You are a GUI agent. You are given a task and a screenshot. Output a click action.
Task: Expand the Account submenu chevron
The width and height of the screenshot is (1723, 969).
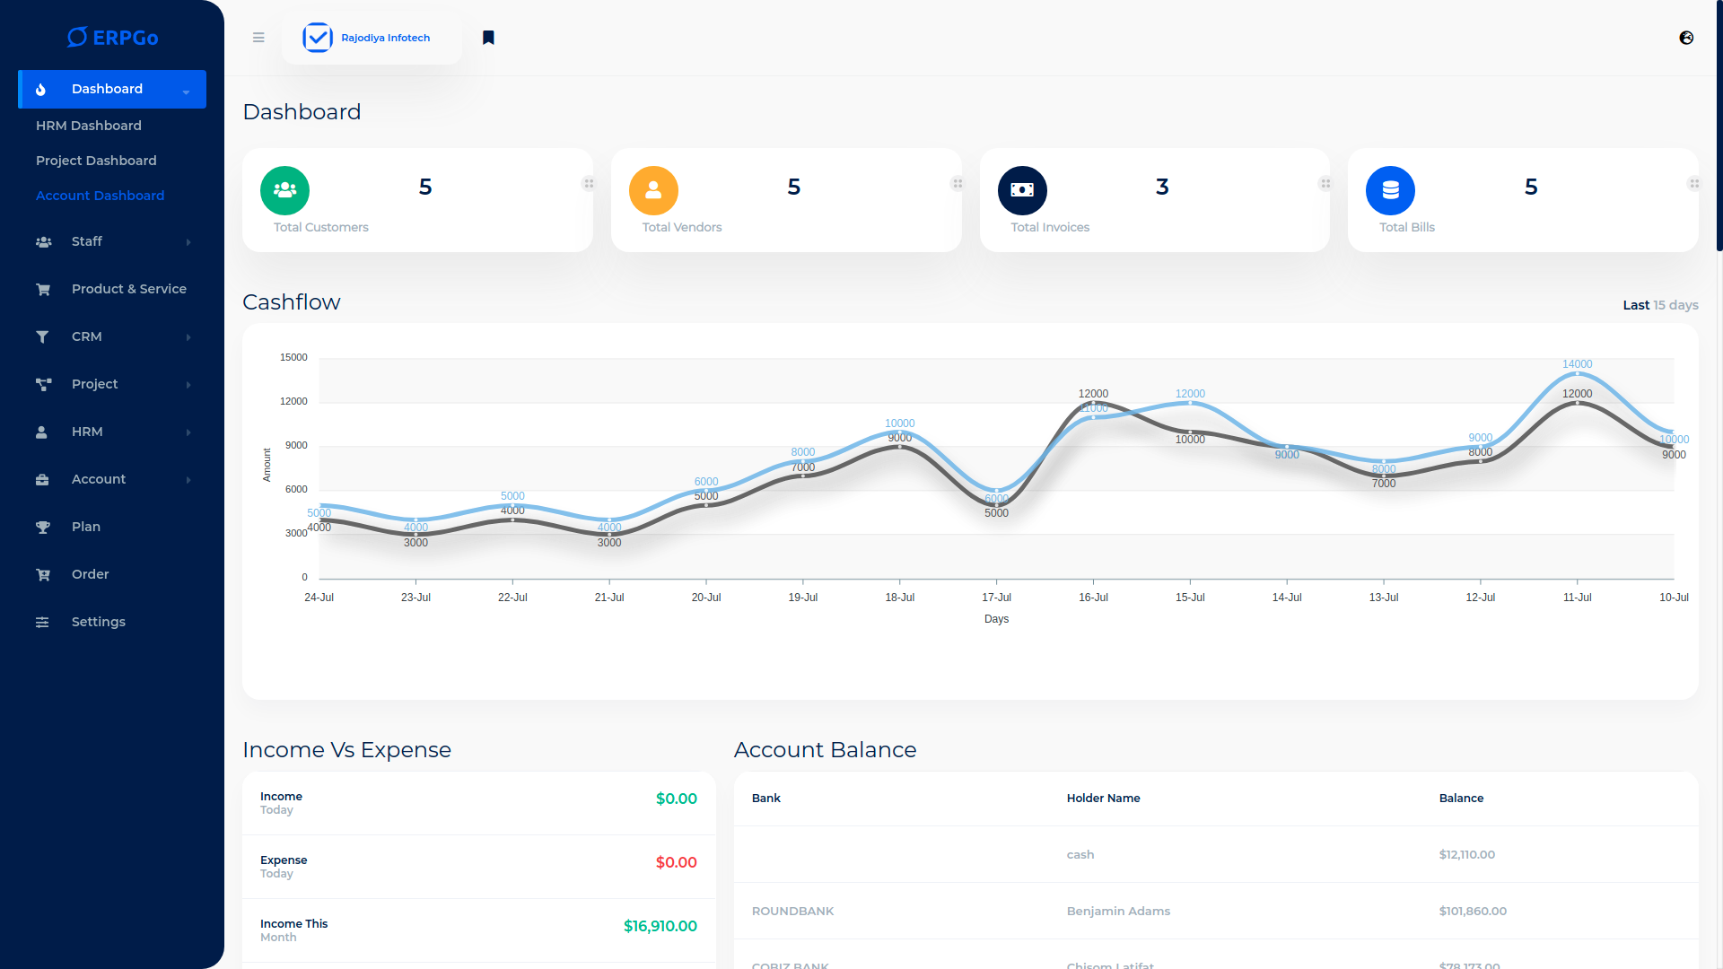pos(188,479)
